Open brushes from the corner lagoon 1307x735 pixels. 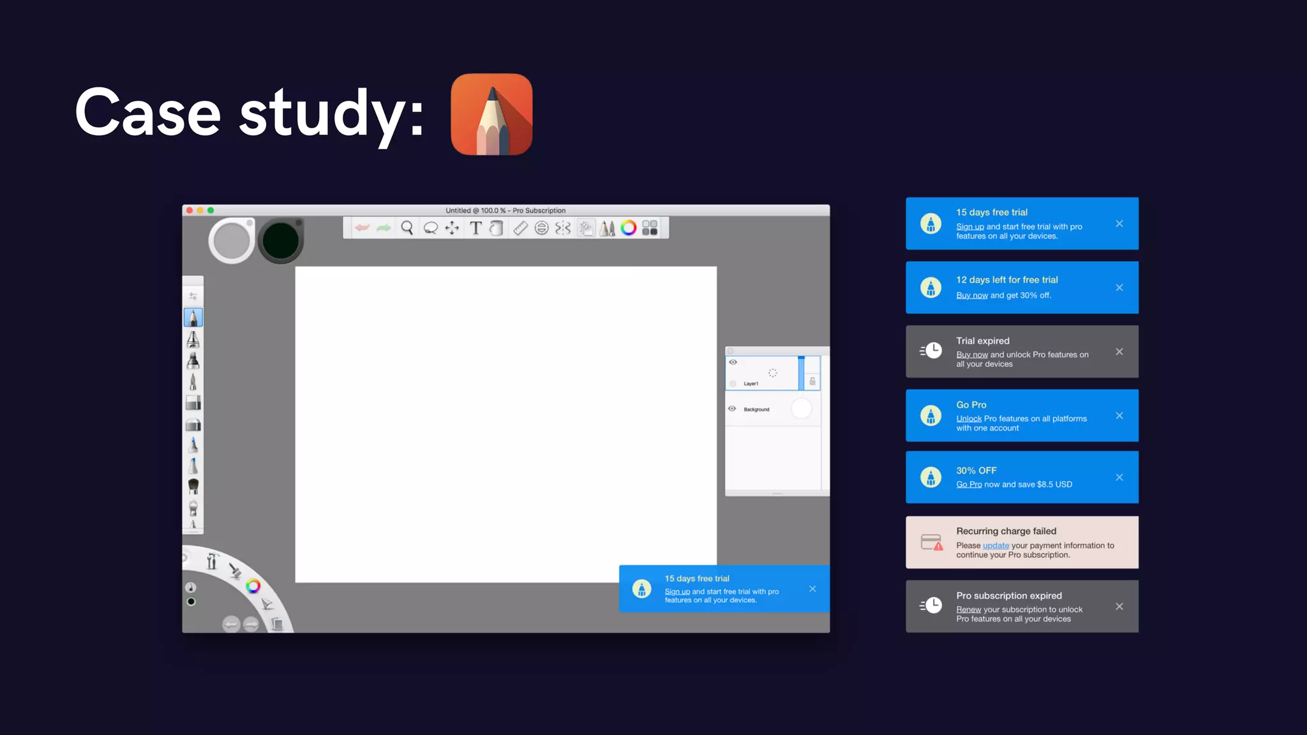235,570
